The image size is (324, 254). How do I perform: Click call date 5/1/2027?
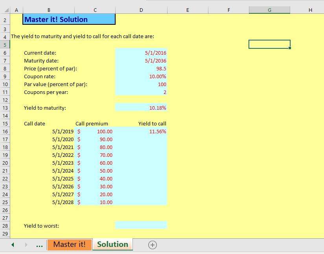click(63, 194)
